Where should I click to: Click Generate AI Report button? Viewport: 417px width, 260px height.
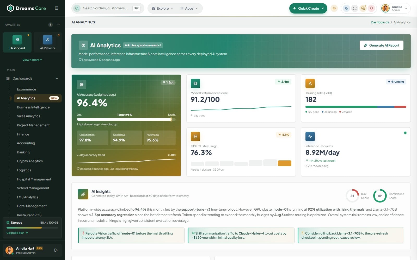click(382, 45)
